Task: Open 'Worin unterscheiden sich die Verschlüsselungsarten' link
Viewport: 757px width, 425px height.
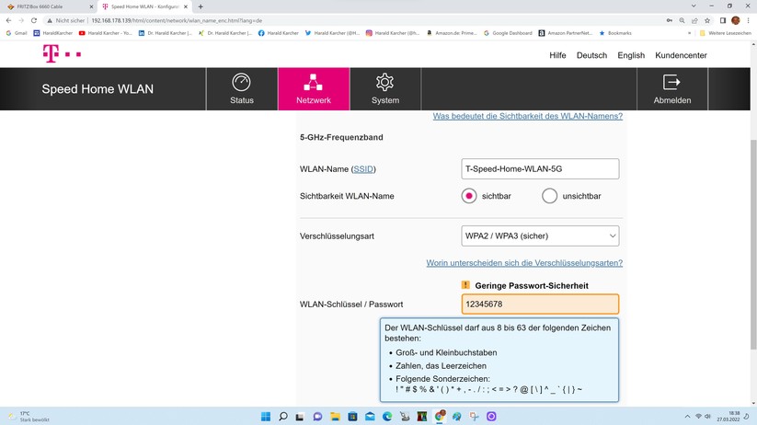Action: click(524, 263)
